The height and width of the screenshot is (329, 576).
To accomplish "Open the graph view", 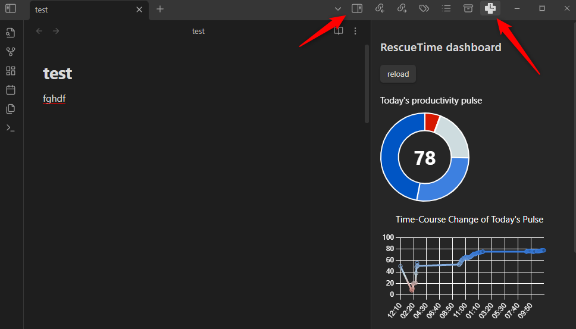I will click(11, 52).
